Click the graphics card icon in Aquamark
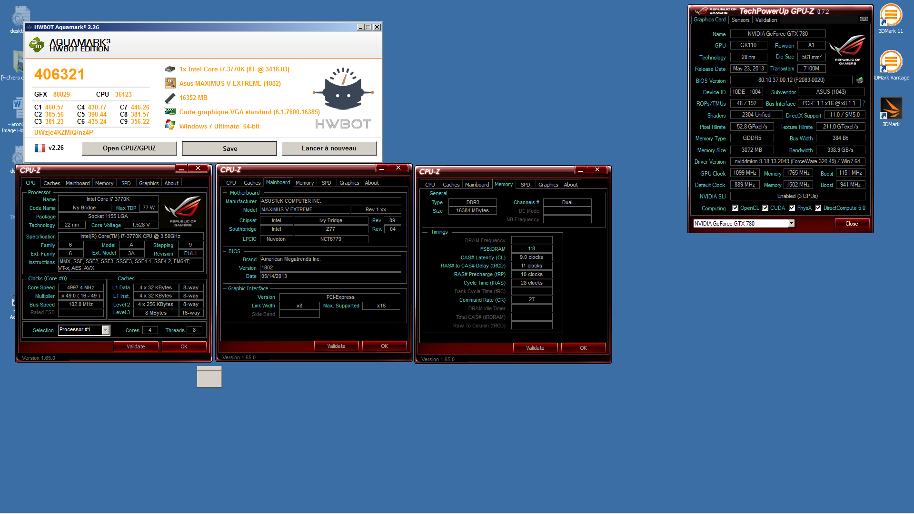Image resolution: width=914 pixels, height=514 pixels. tap(170, 112)
